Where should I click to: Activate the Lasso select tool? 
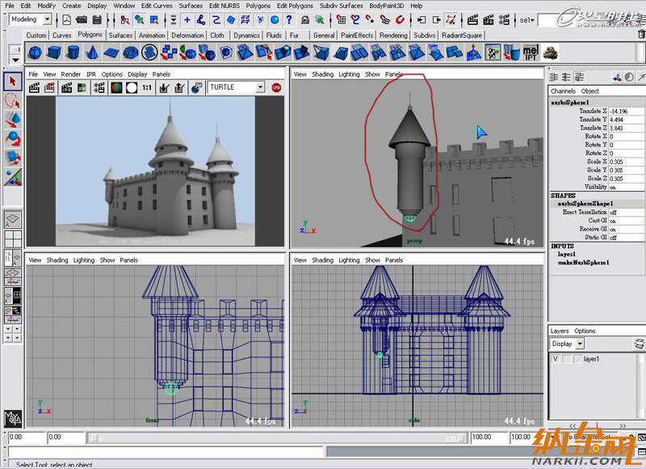point(13,100)
